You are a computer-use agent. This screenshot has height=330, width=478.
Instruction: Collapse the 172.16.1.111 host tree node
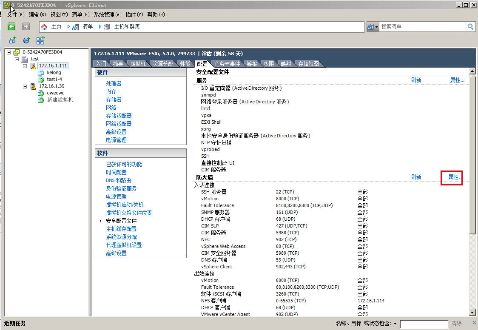(x=25, y=66)
